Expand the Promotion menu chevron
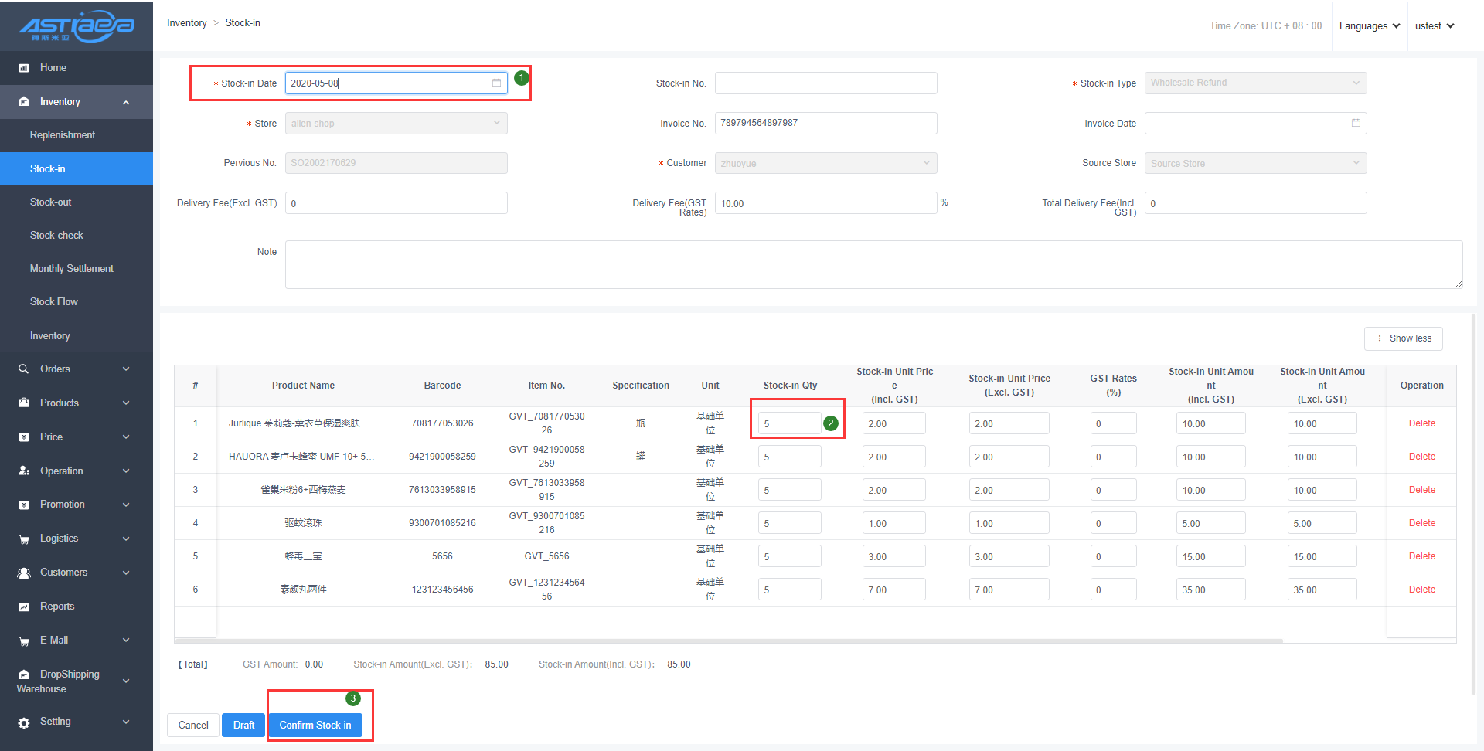The image size is (1484, 751). (x=126, y=505)
